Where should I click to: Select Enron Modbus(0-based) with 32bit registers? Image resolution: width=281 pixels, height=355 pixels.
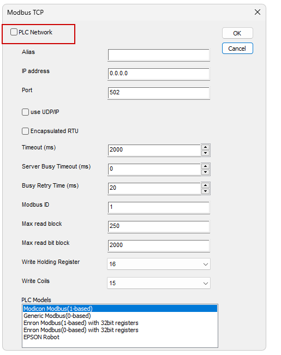[x=120, y=330]
